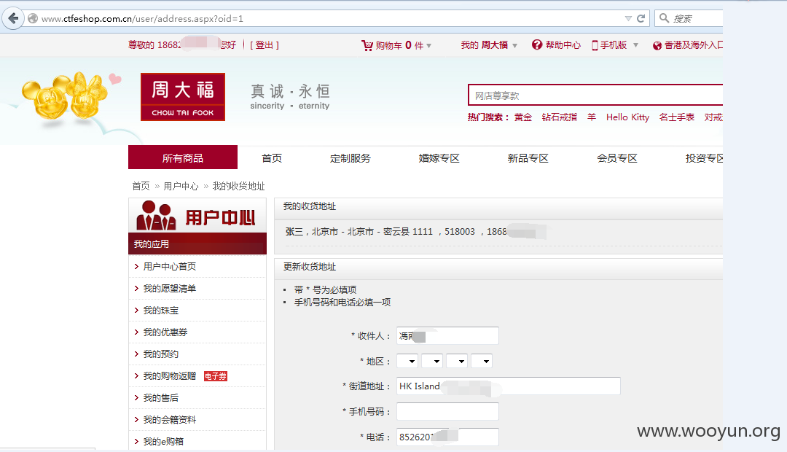787x452 pixels.
Task: Click the 帮助中心 question mark icon
Action: 537,44
